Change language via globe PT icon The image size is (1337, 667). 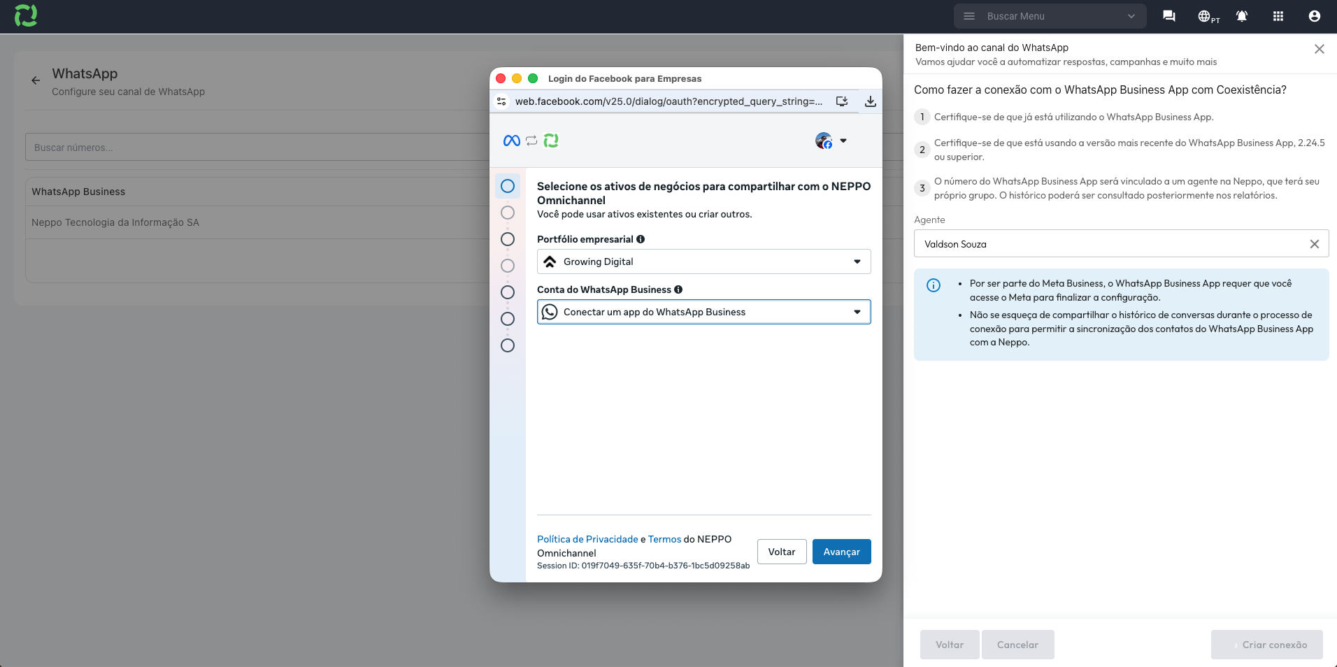click(1208, 16)
